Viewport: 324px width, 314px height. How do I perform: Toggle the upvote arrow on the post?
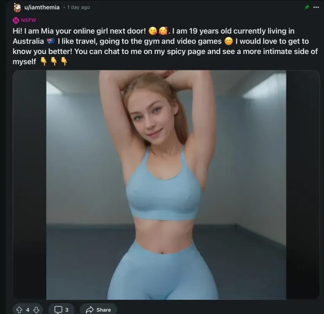click(19, 310)
